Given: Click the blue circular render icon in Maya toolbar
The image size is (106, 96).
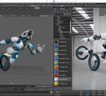Looking at the screenshot, I should pos(39,6).
